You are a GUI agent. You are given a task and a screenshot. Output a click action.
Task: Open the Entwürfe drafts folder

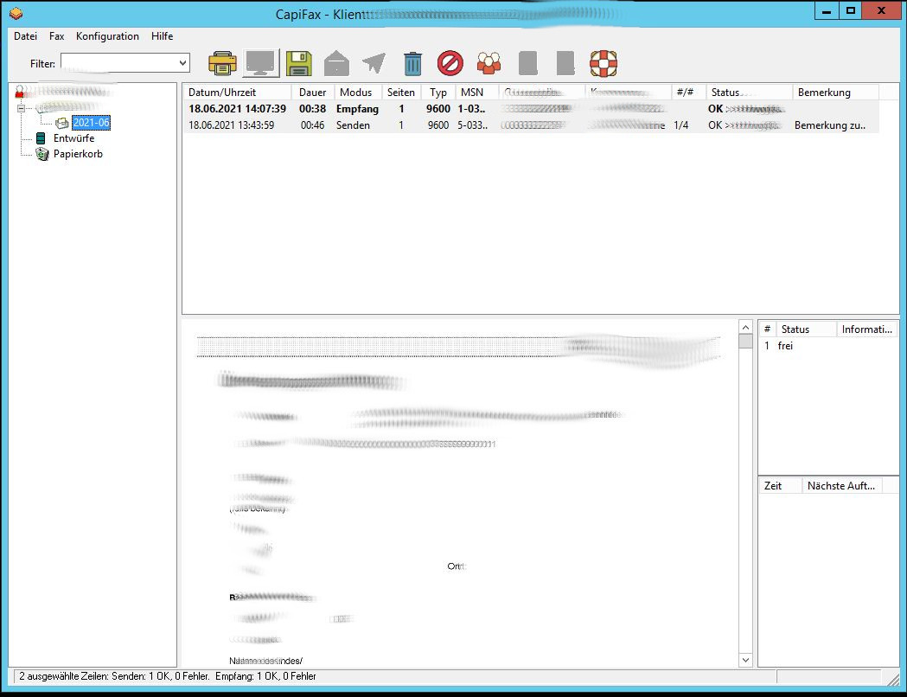coord(73,138)
